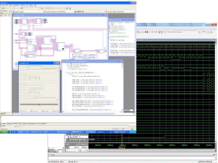Click the block with black dot in RTL viewer
The width and height of the screenshot is (218, 163).
[x=61, y=47]
